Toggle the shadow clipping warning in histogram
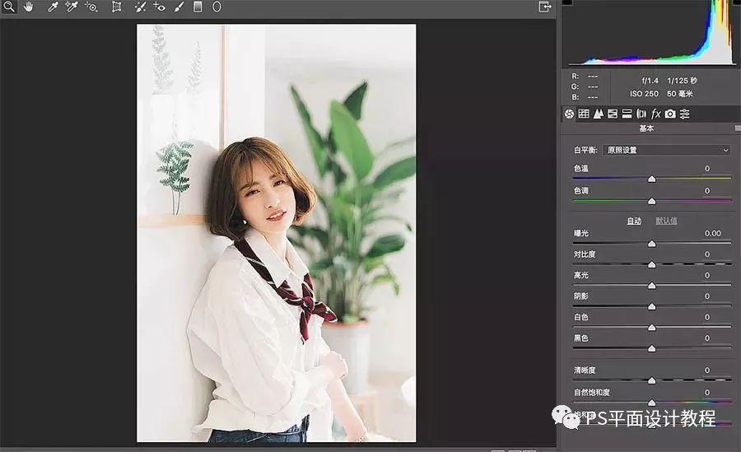Viewport: 741px width, 452px height. coord(567,2)
